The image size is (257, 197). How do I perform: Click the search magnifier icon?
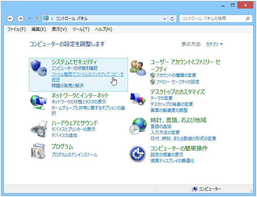coord(247,19)
